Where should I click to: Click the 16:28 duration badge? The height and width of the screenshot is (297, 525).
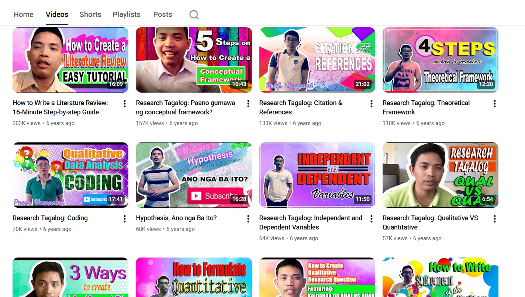(239, 199)
